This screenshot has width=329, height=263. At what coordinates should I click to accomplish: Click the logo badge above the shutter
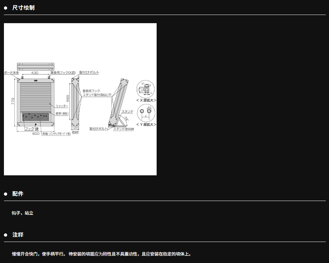pyautogui.click(x=35, y=81)
